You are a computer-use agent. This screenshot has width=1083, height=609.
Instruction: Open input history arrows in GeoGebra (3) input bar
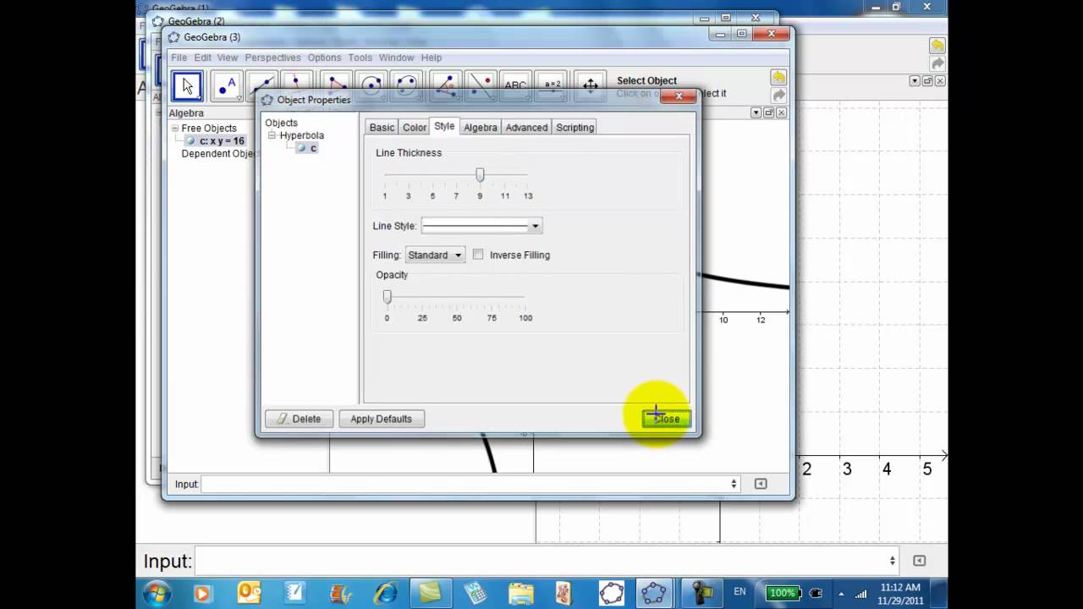[x=734, y=484]
